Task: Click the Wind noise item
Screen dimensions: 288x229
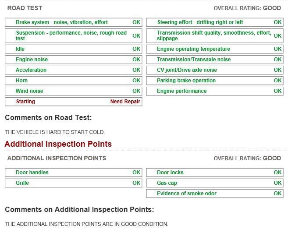Action: 73,91
